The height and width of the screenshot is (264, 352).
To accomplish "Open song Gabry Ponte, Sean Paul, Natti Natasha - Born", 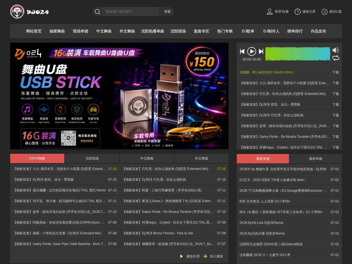I will (x=59, y=244).
